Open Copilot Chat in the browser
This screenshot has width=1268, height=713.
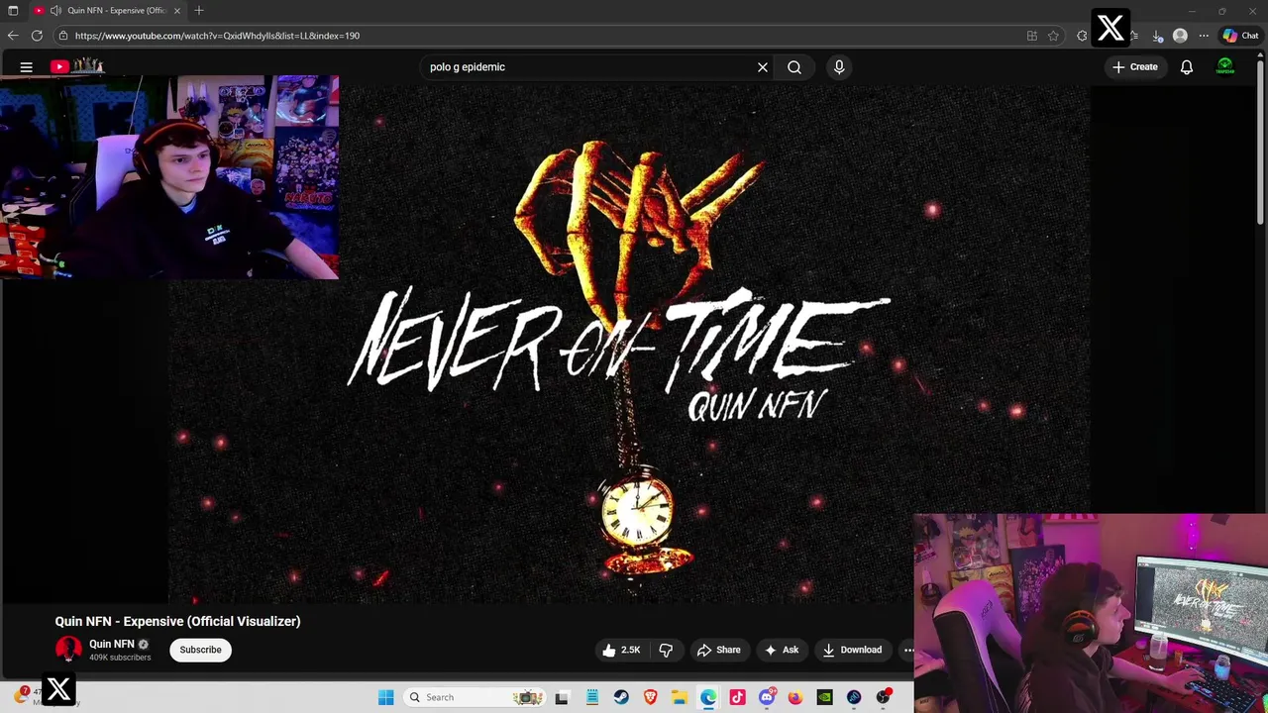[1240, 36]
